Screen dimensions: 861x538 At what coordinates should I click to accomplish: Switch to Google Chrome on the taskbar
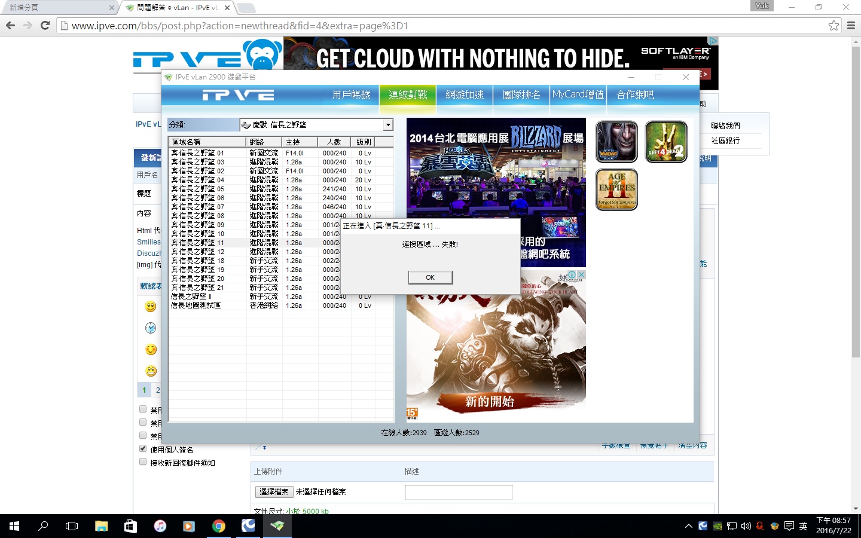(218, 526)
